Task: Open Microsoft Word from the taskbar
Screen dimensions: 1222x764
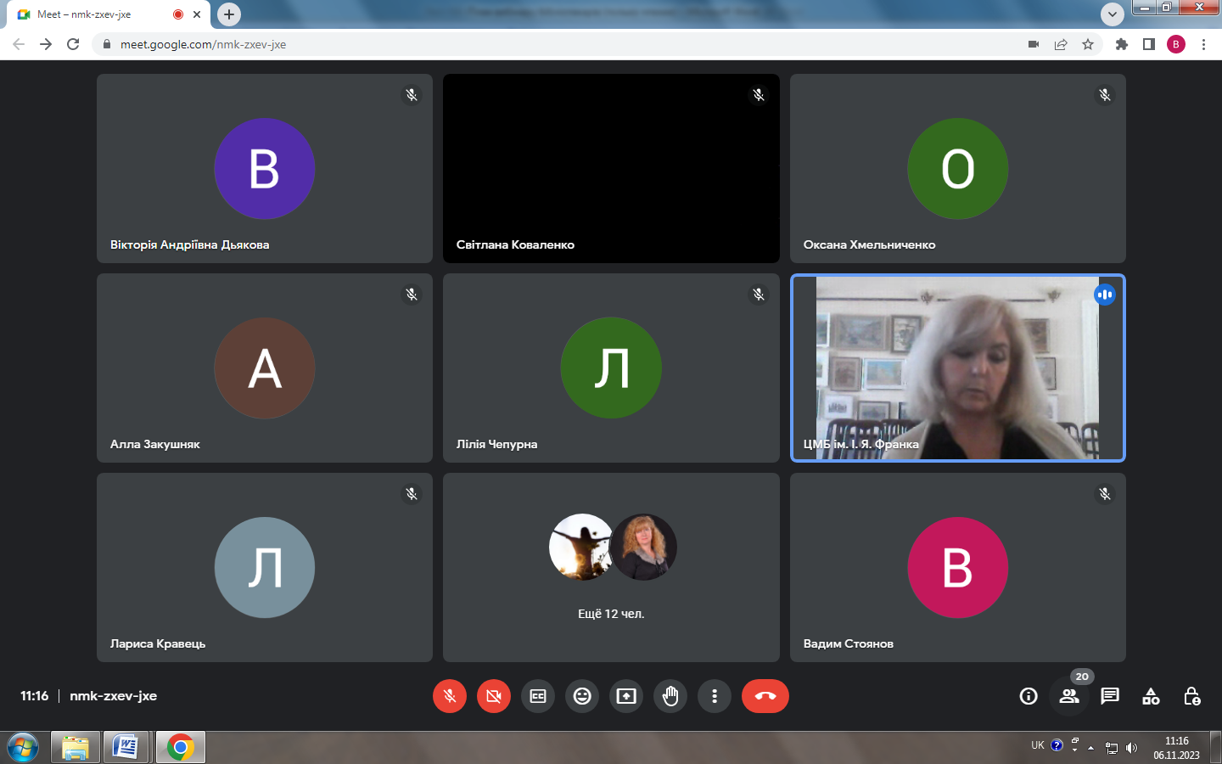Action: pyautogui.click(x=126, y=747)
